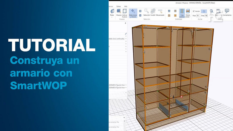
Task: Click the minus remove-selection button
Action: click(140, 15)
